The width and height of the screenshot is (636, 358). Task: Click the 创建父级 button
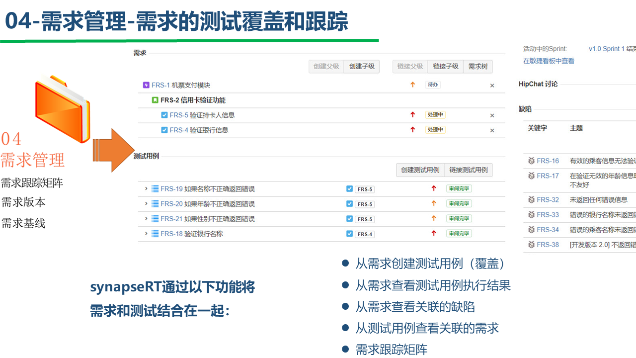pos(326,66)
